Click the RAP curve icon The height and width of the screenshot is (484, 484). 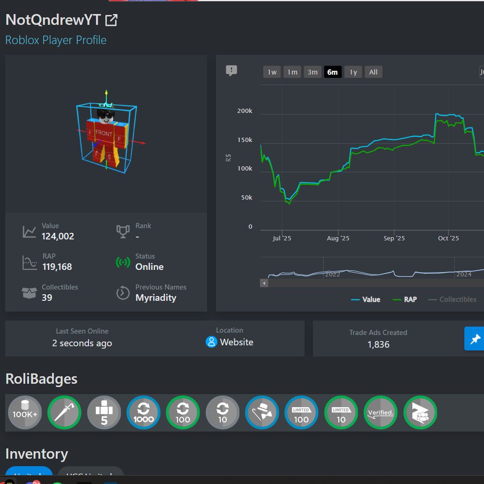coord(30,262)
